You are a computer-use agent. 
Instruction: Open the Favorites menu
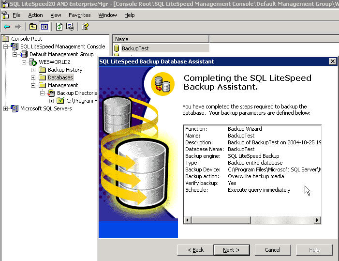pos(79,15)
